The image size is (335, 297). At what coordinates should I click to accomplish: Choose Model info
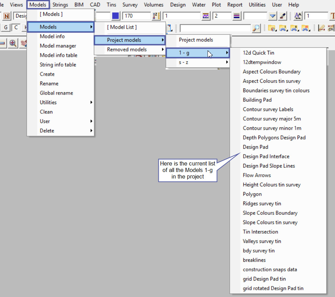52,36
